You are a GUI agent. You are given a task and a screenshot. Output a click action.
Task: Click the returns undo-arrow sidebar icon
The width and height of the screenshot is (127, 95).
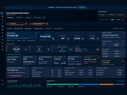point(2,23)
